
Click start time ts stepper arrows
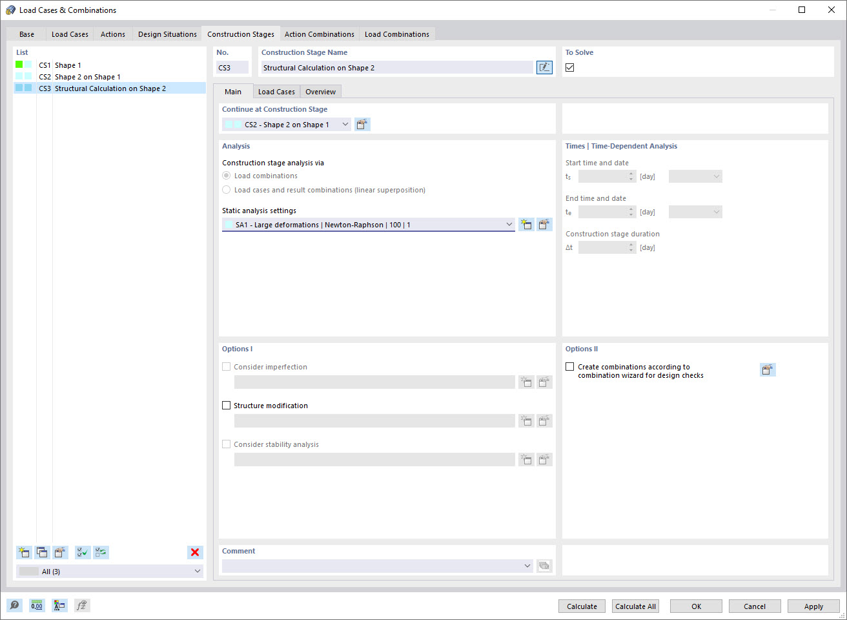[x=631, y=176]
